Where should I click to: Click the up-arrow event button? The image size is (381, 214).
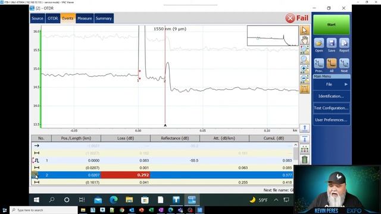click(304, 128)
